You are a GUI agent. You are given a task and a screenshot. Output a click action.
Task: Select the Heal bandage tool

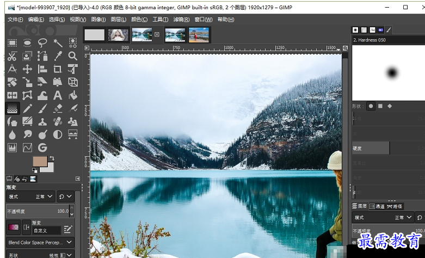tap(58, 121)
